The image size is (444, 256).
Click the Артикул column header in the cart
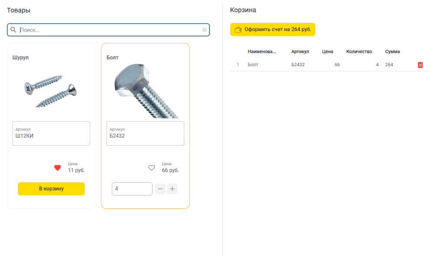[x=300, y=51]
